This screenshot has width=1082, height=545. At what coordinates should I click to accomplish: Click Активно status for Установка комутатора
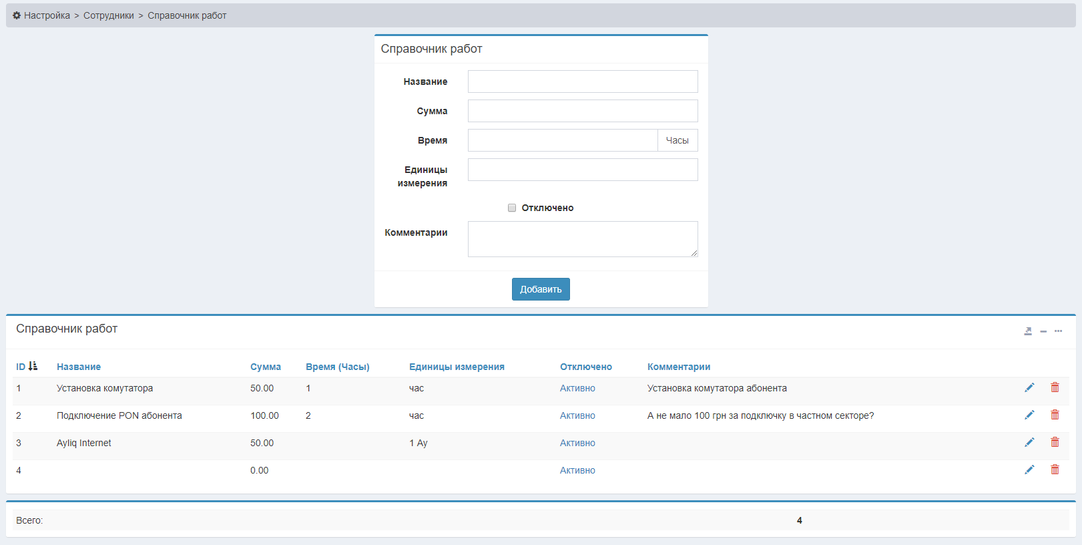click(577, 388)
